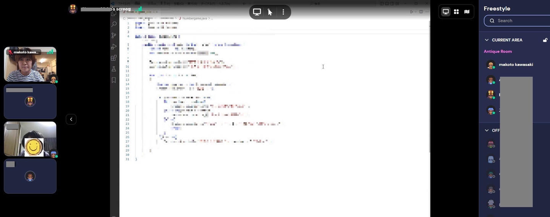
Task: Click the lock icon beside CURRENT AREA
Action: tap(545, 40)
